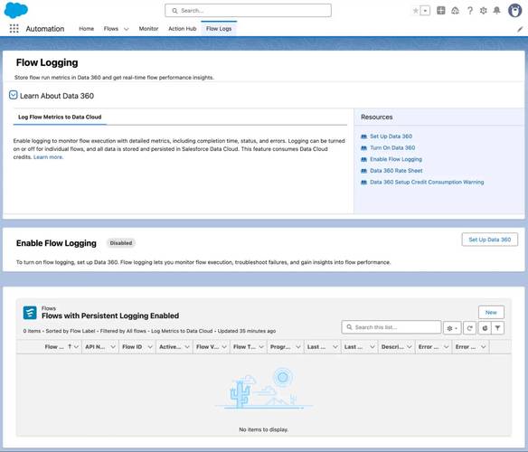
Task: Collapse the Learn About Data 360 section
Action: (14, 95)
